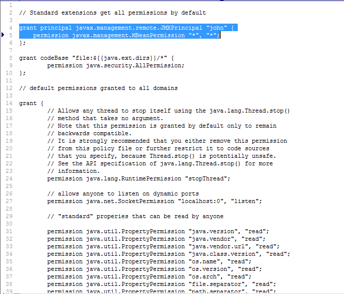Screen dimensions: 344x294
Task: Click the PropertyPermission "os.name" line
Action: [149, 262]
